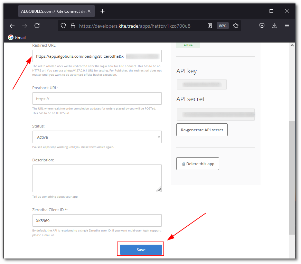Bookmark this page with star icon
301x264 pixels.
[236, 26]
